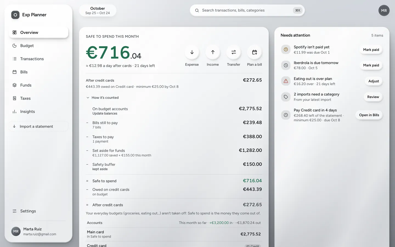This screenshot has height=247, width=395.
Task: Click the Settings sliders icon
Action: pyautogui.click(x=15, y=211)
